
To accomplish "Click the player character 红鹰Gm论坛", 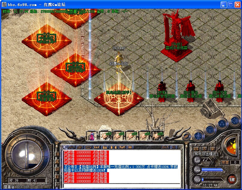I will [x=119, y=63].
